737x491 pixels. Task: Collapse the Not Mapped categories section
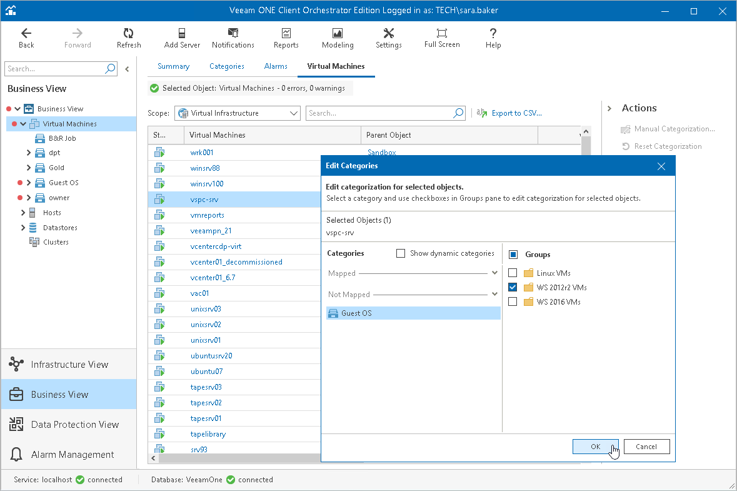(x=494, y=294)
